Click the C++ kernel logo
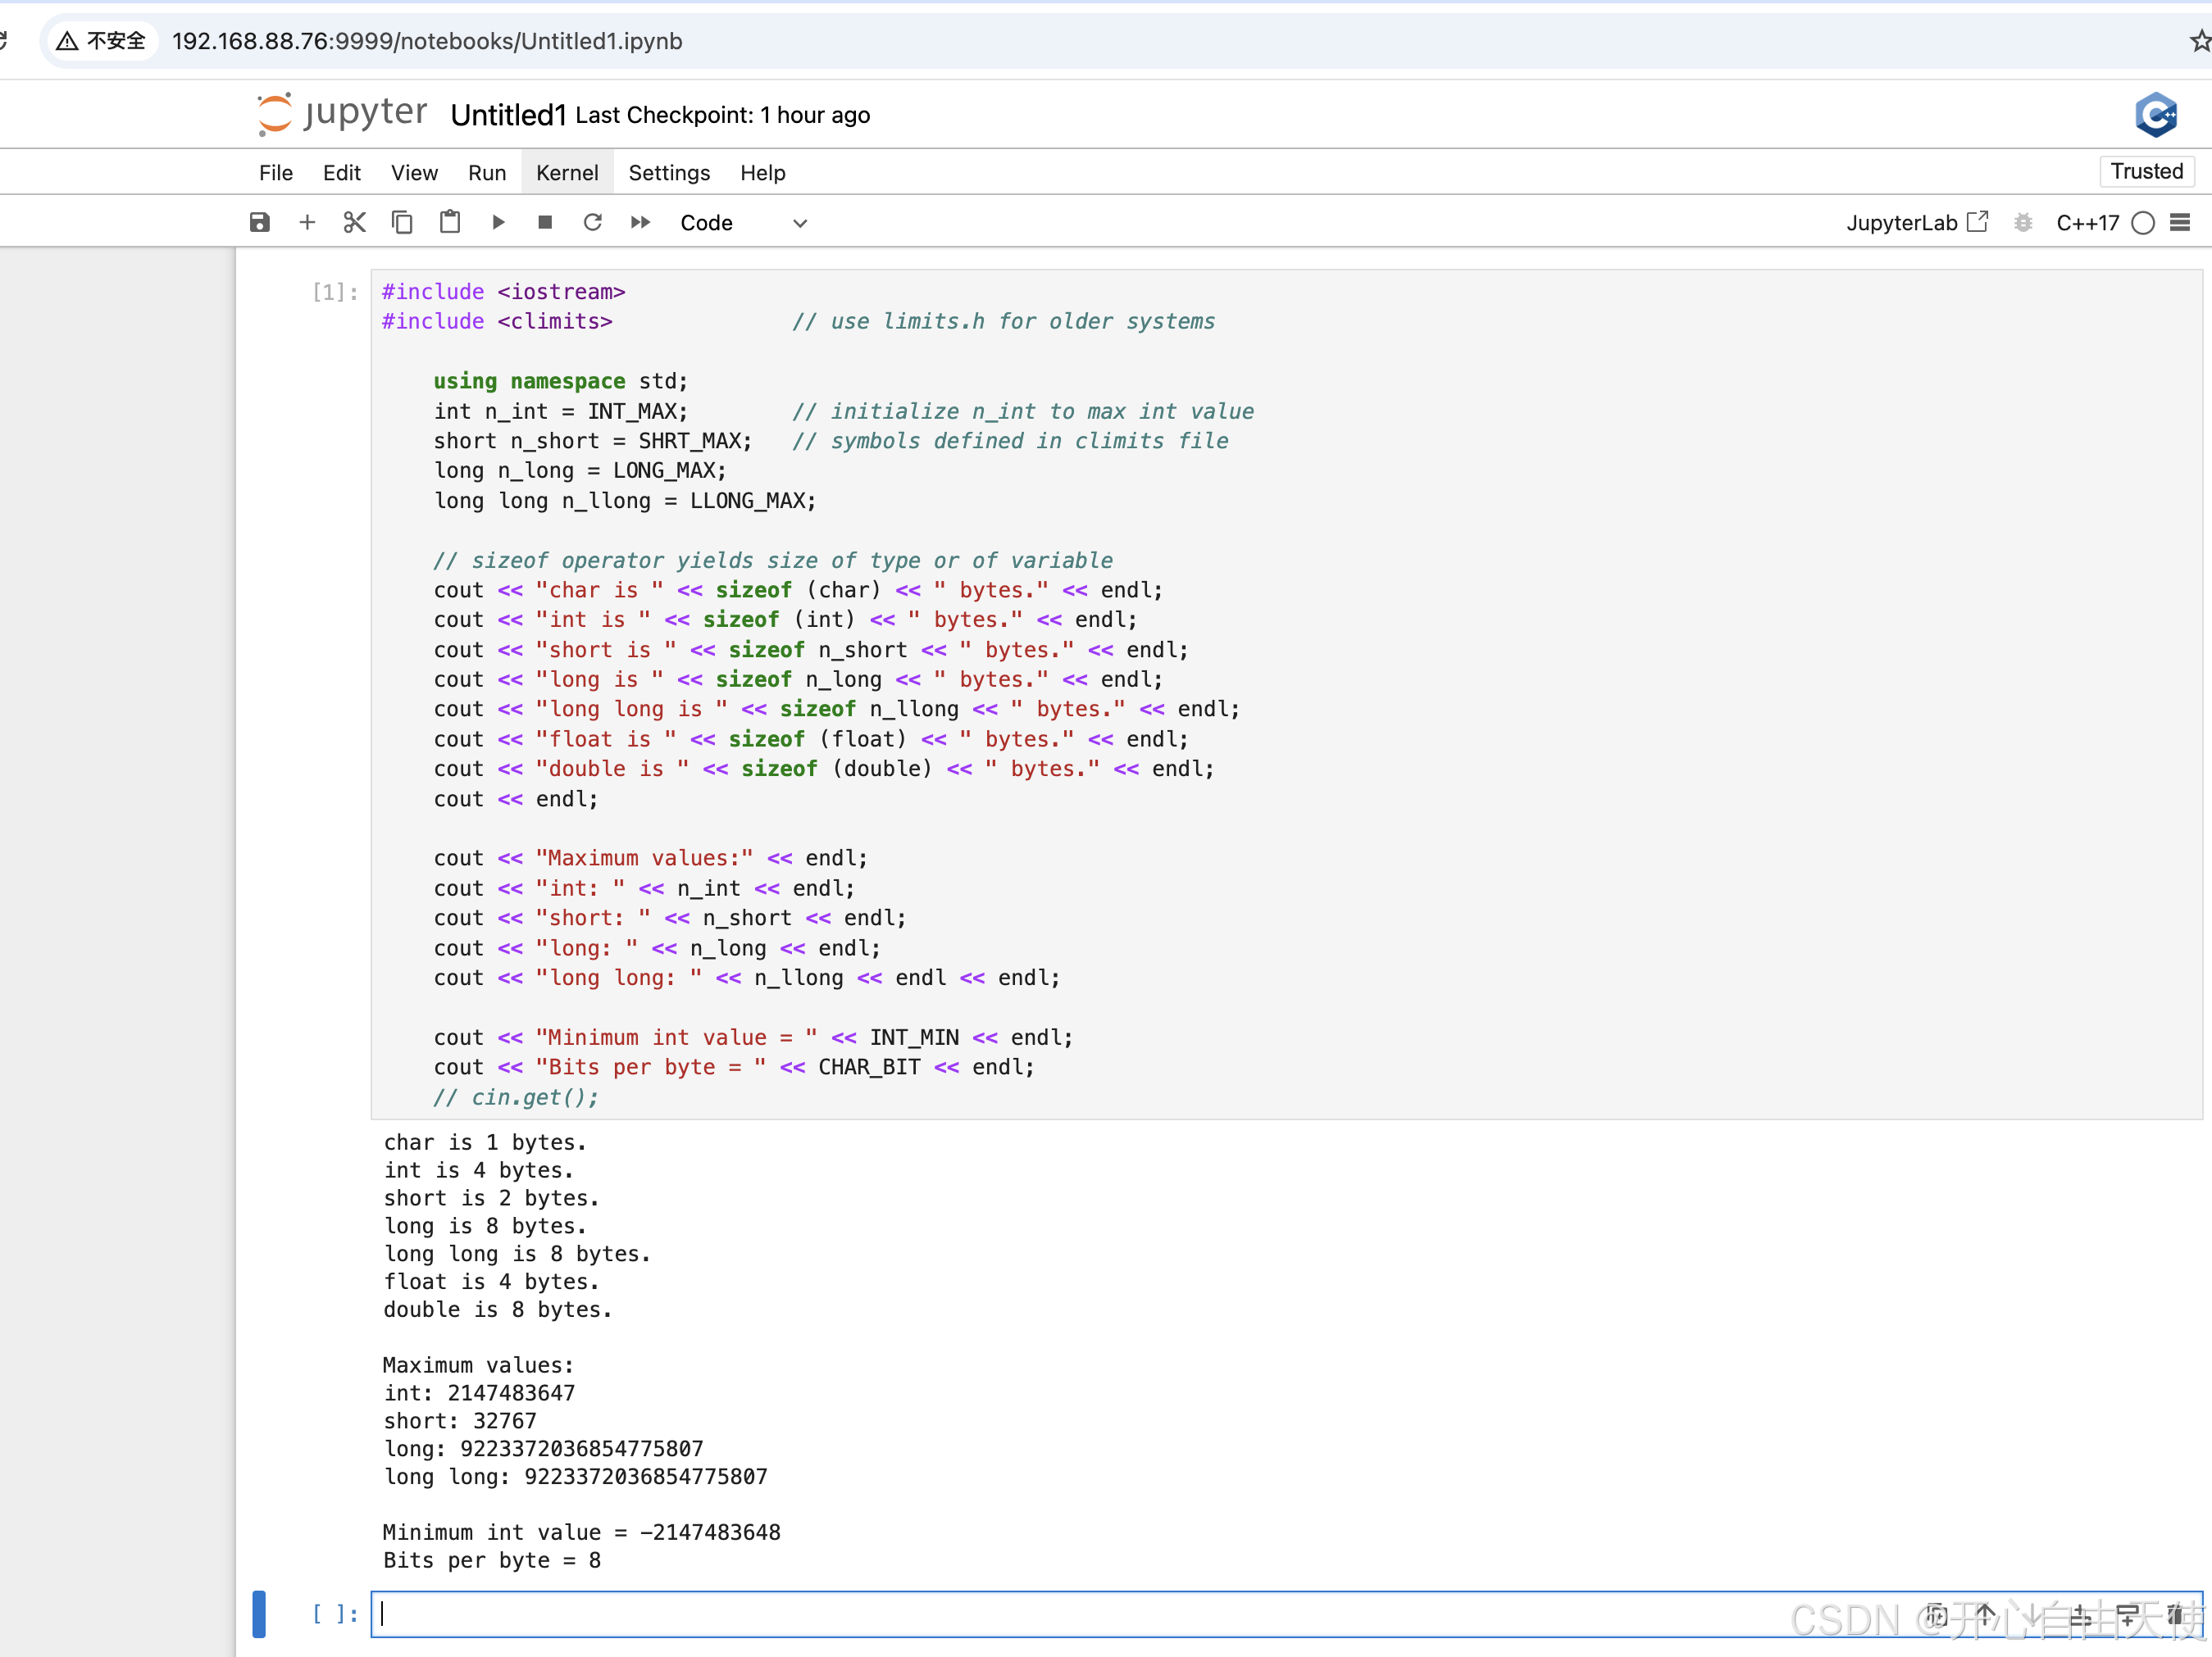 [x=2156, y=115]
